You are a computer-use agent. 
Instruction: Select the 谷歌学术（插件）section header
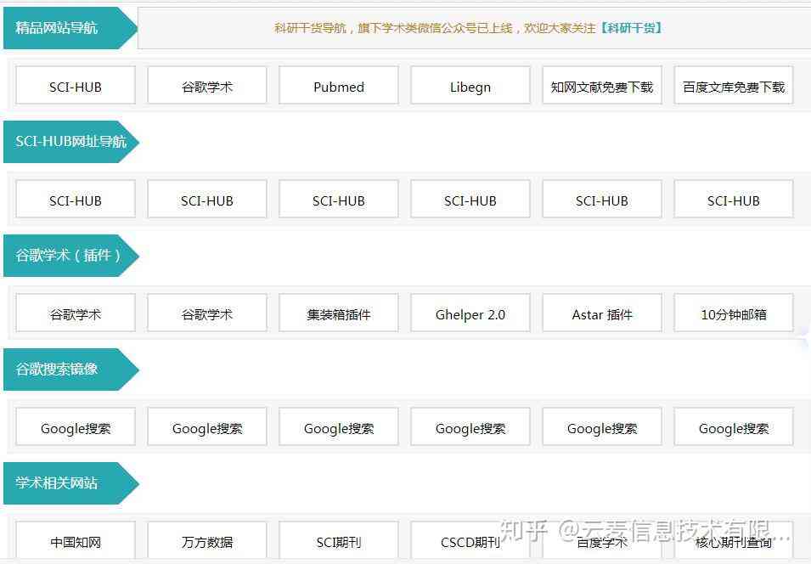coord(71,256)
